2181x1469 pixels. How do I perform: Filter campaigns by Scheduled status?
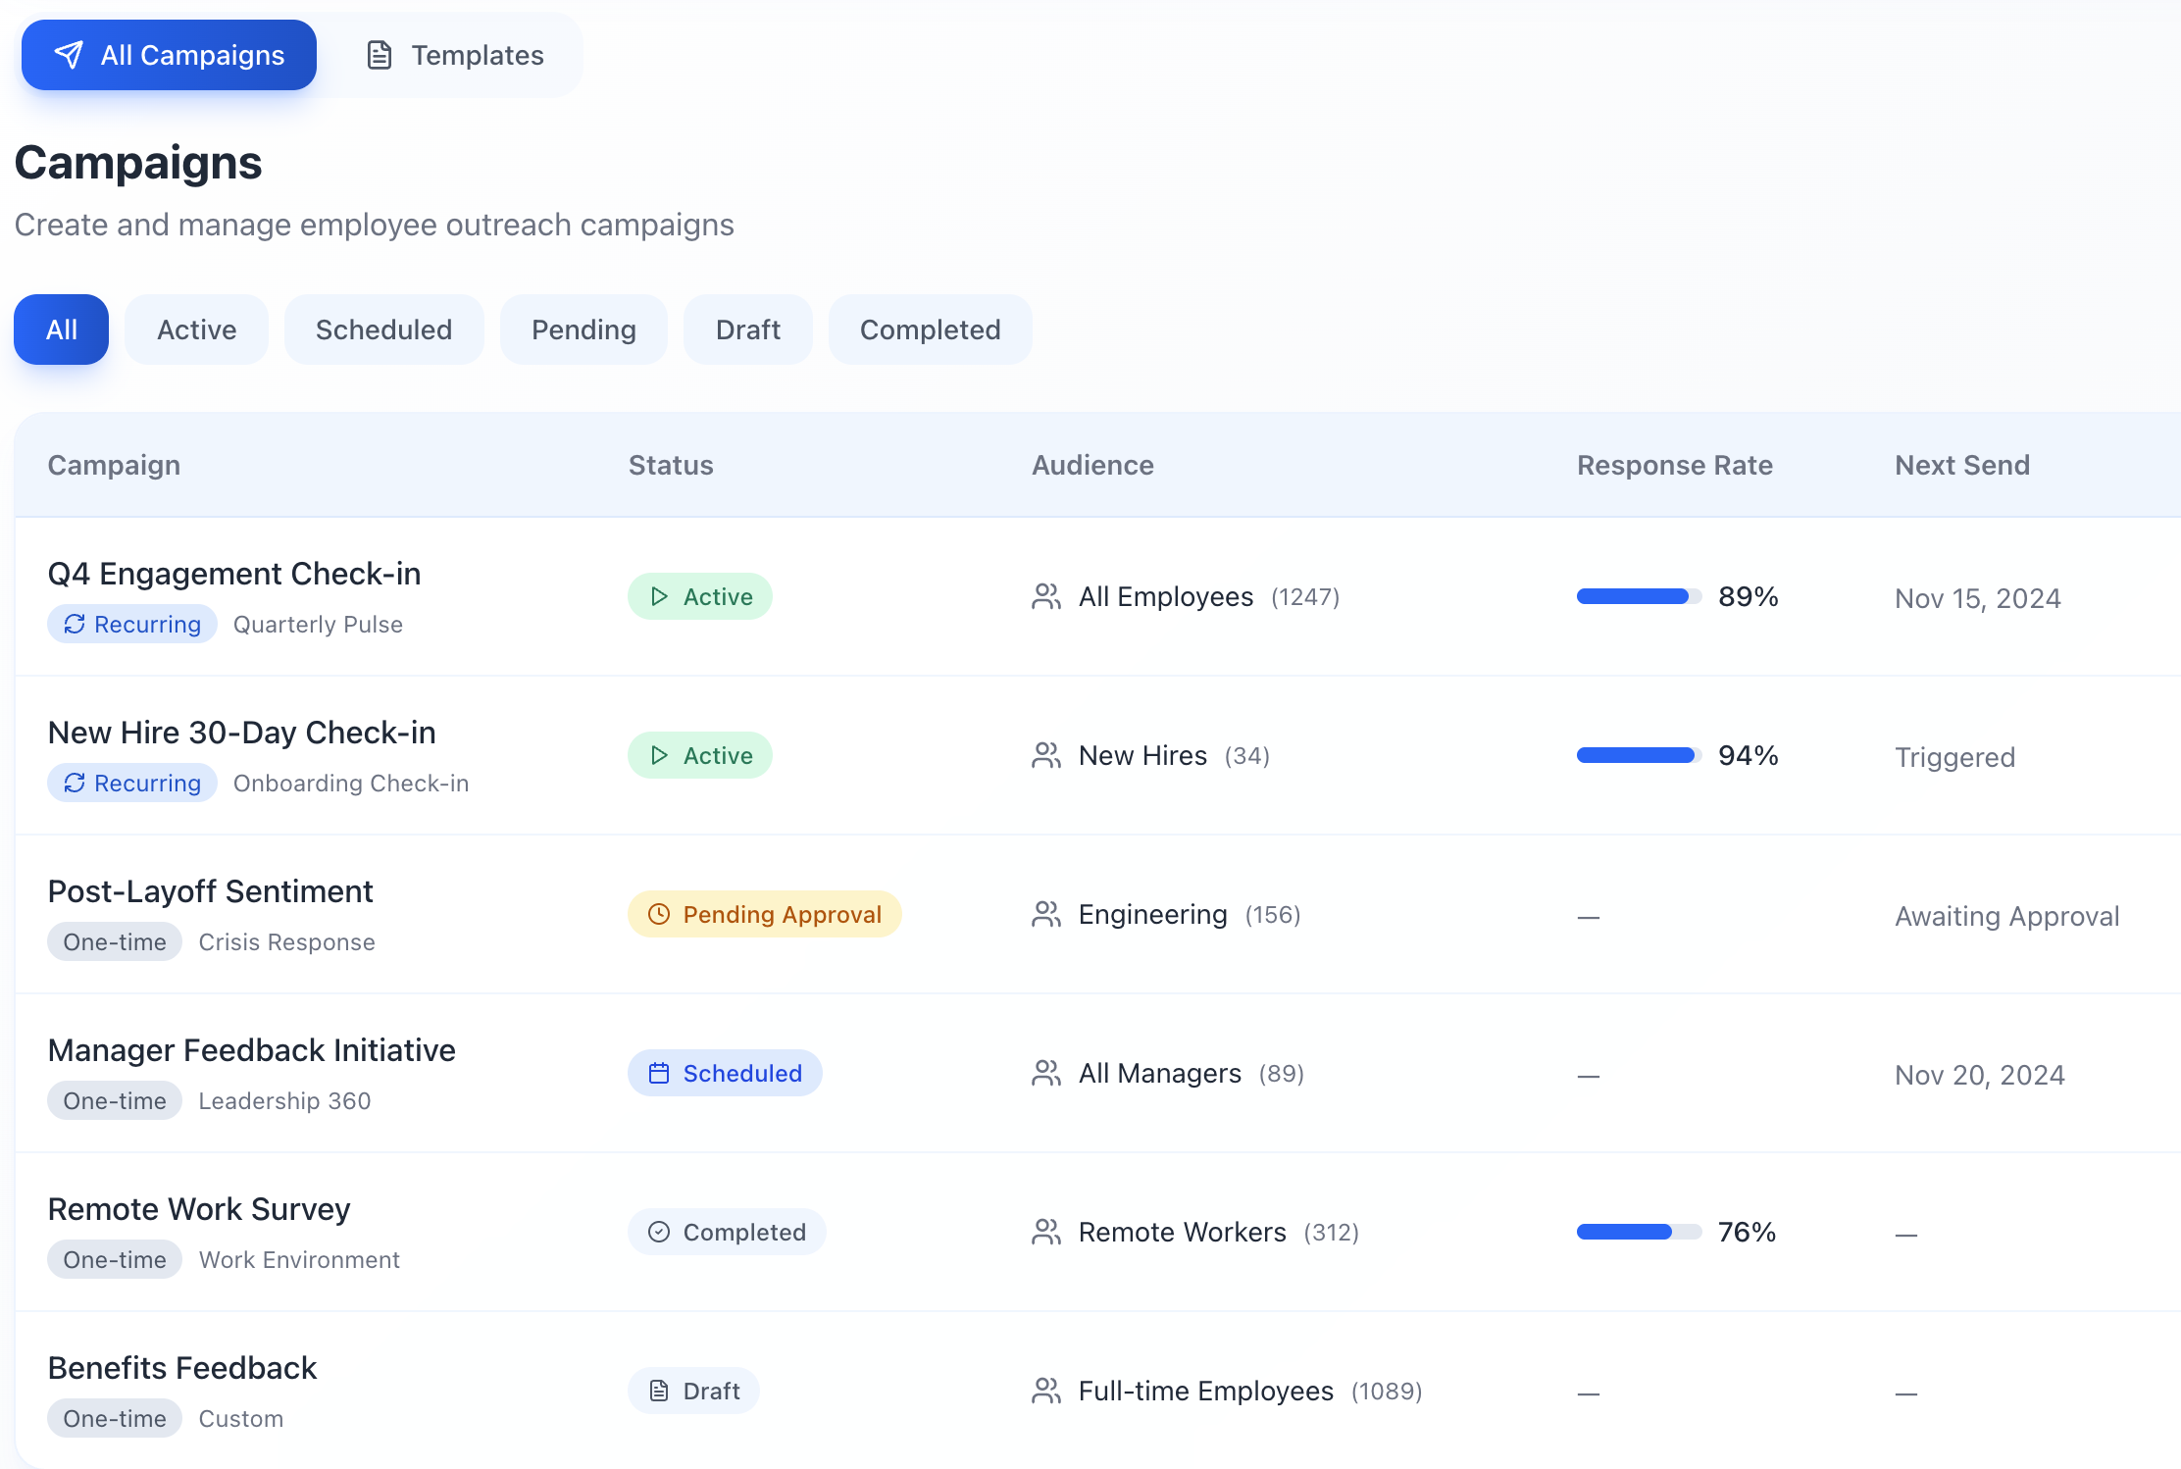[x=383, y=329]
